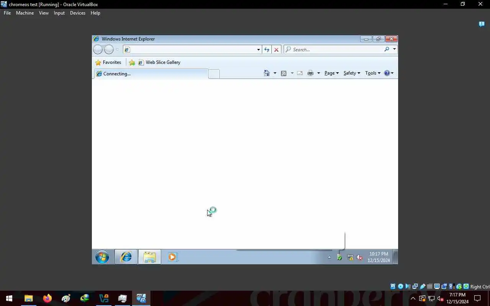The height and width of the screenshot is (306, 490).
Task: Open the VirtualBox File menu
Action: tap(7, 13)
